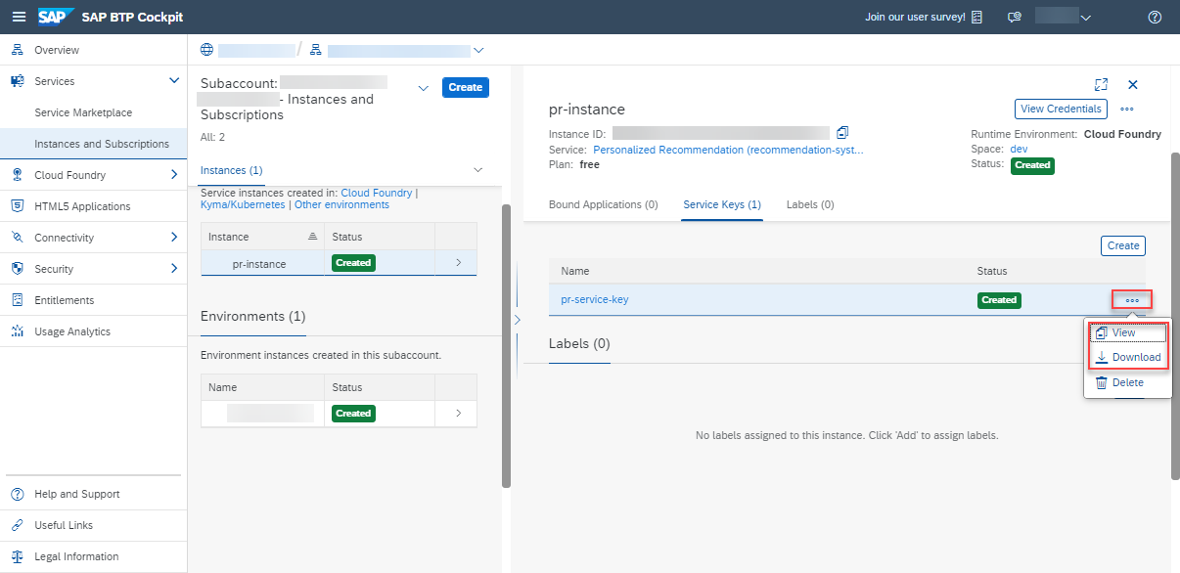Click the Connectivity sidebar icon
1180x573 pixels.
click(x=17, y=238)
